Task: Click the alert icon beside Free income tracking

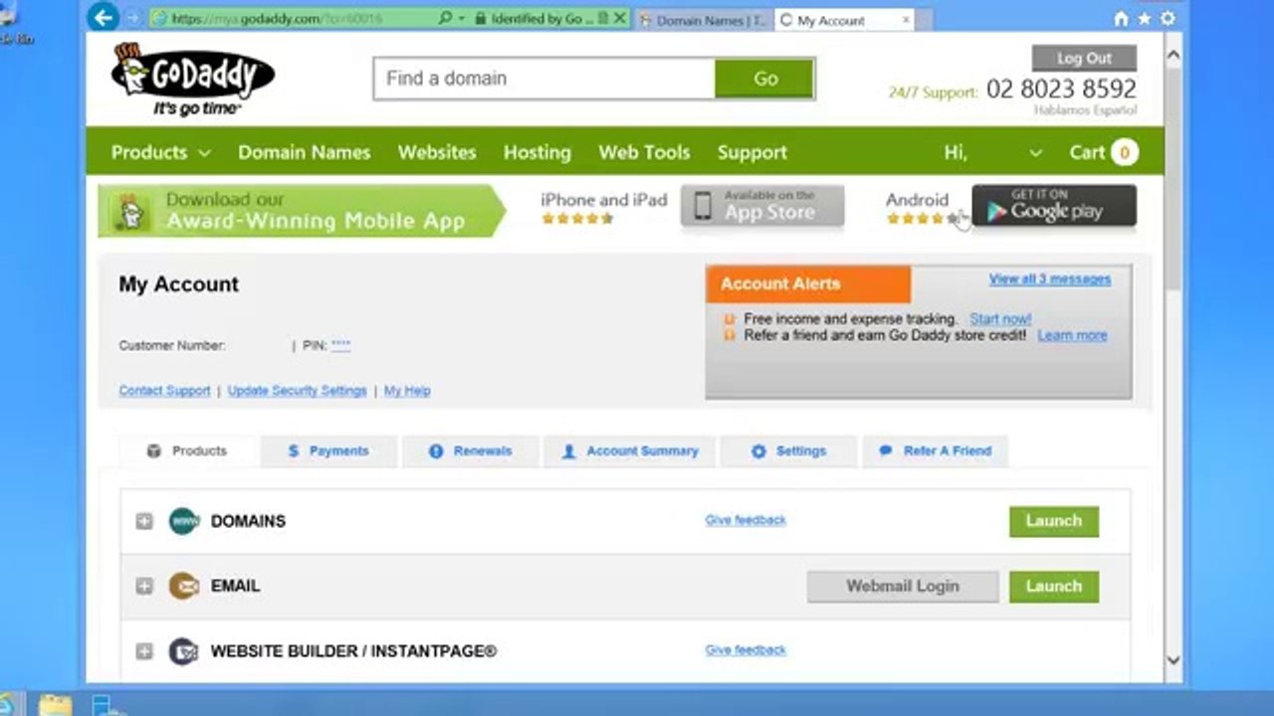Action: click(x=730, y=319)
